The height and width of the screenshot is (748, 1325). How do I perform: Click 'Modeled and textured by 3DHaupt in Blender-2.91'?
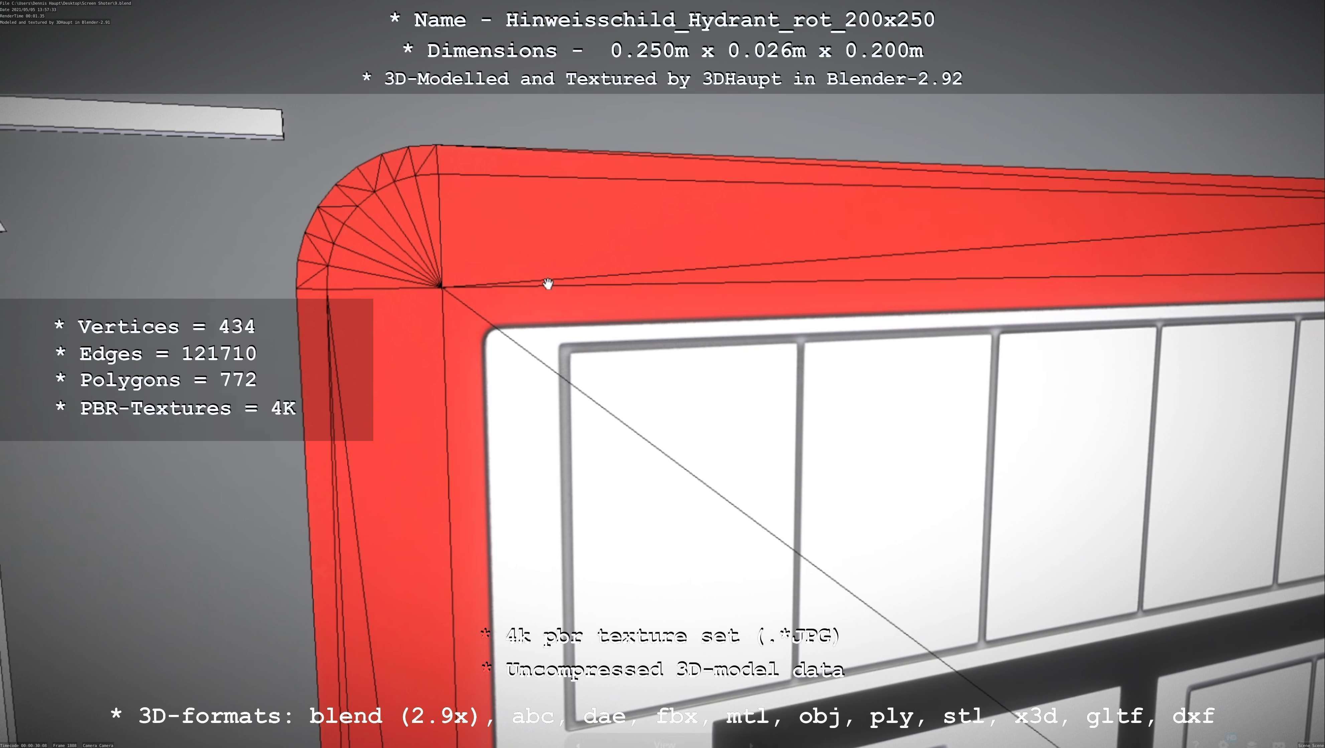[x=55, y=22]
